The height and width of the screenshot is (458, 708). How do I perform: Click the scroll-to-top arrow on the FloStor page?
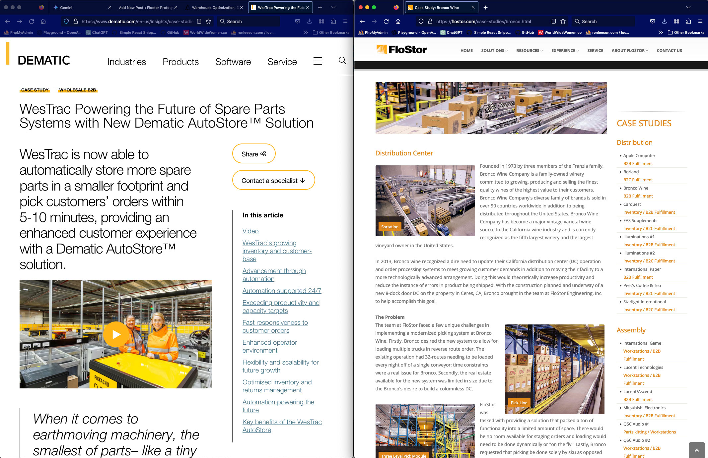click(x=696, y=450)
